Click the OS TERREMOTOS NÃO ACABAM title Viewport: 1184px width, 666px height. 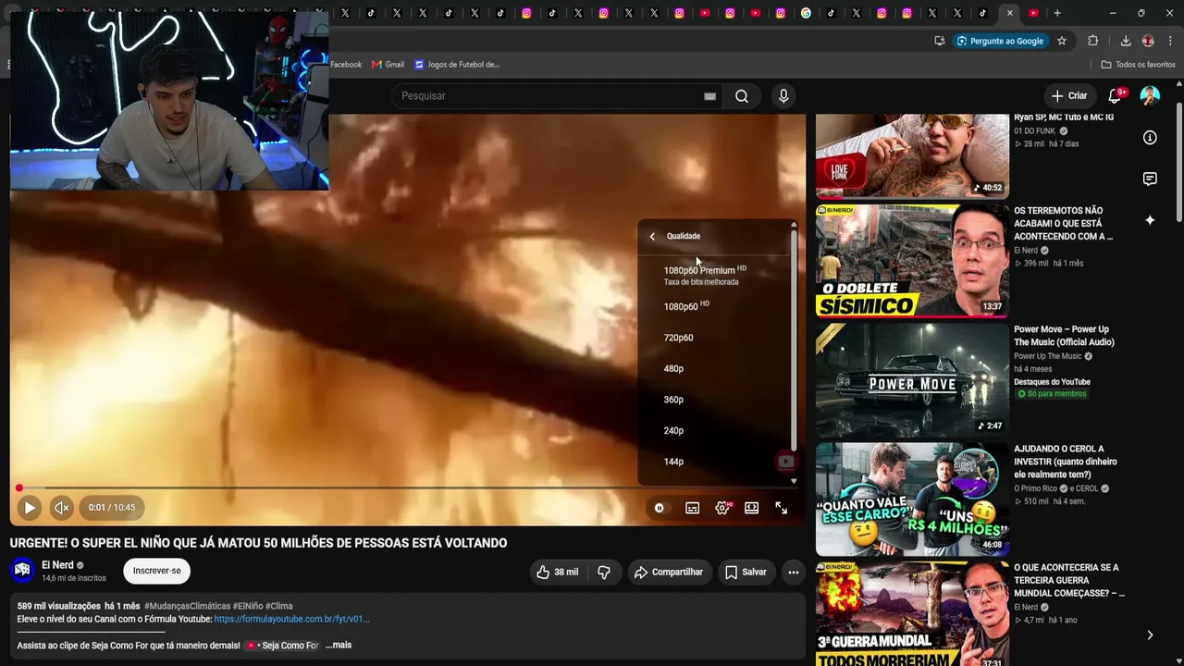1063,224
